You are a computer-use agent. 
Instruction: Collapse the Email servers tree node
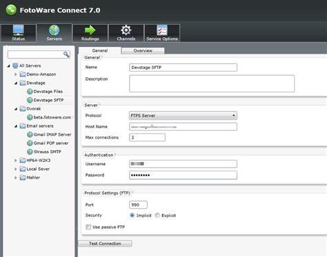(16, 126)
